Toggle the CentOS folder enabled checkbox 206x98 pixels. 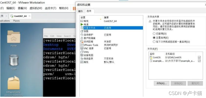click(199, 57)
